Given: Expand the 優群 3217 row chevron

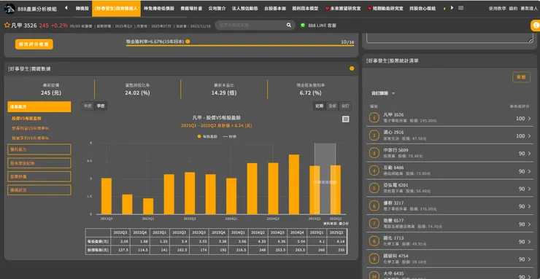Looking at the screenshot, I should coord(529,206).
